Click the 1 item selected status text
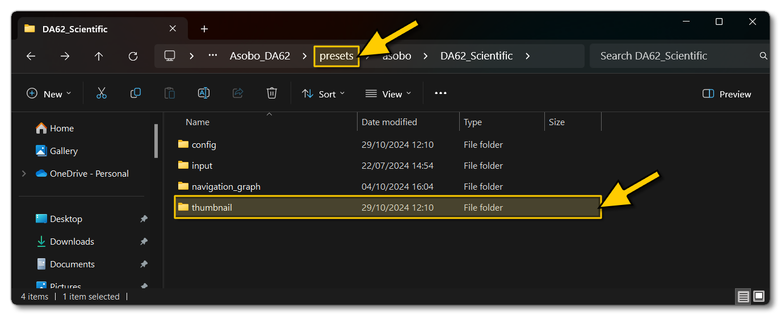This screenshot has width=781, height=316. point(91,297)
